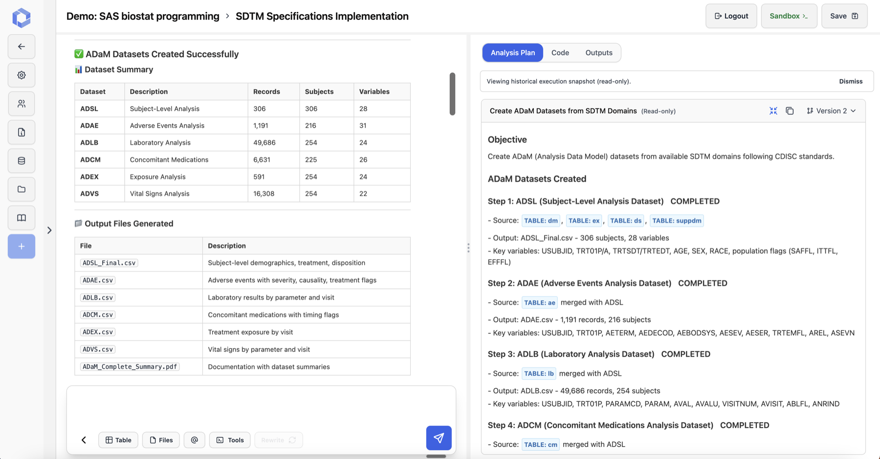
Task: Click the Save button
Action: pyautogui.click(x=844, y=16)
